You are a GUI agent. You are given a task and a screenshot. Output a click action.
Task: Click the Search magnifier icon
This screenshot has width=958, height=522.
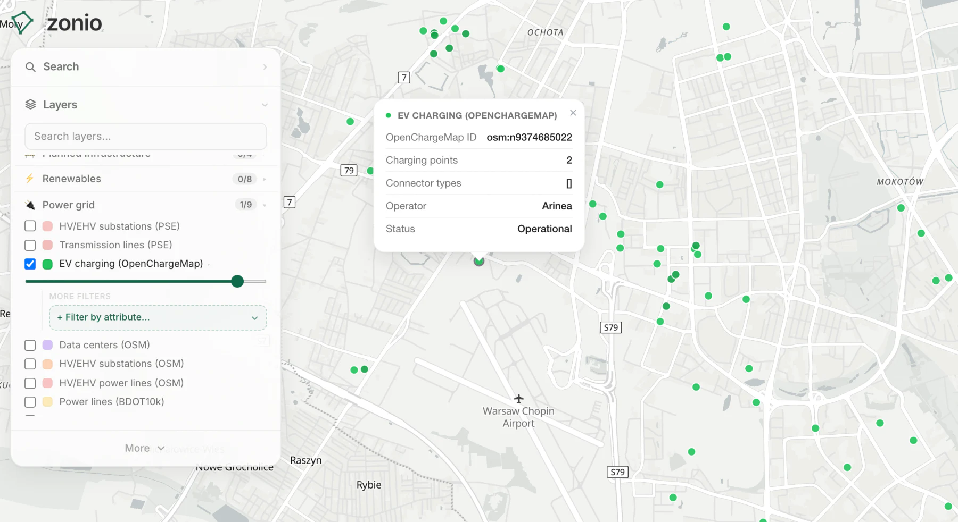coord(31,67)
